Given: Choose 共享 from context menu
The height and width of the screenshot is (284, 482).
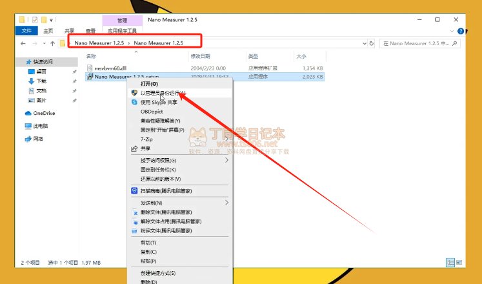Looking at the screenshot, I should click(x=180, y=148).
